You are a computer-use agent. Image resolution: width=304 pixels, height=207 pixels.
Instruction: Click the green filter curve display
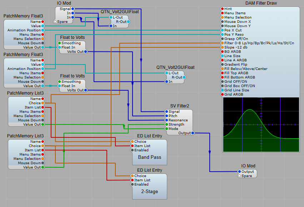coord(261,125)
